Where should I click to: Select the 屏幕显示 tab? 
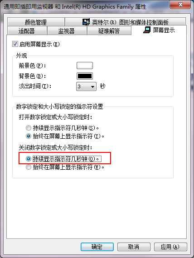pos(159,30)
